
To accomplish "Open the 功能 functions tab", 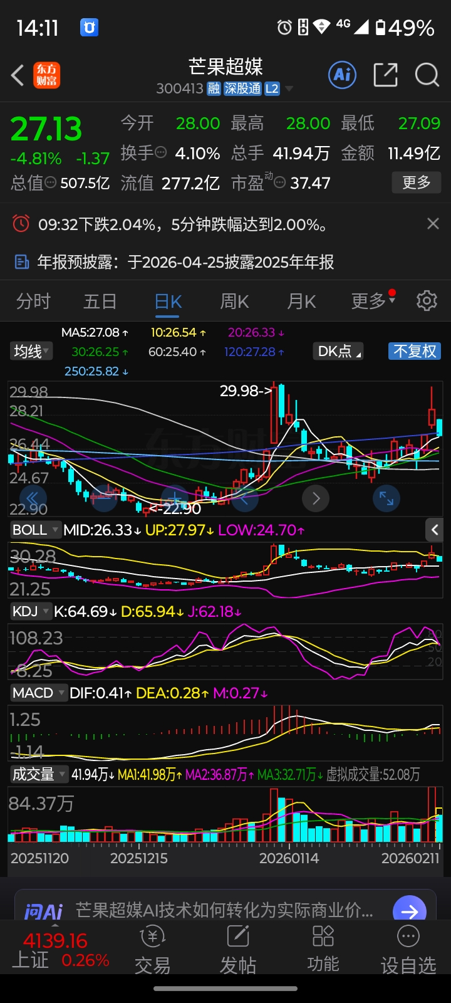I will pyautogui.click(x=323, y=950).
